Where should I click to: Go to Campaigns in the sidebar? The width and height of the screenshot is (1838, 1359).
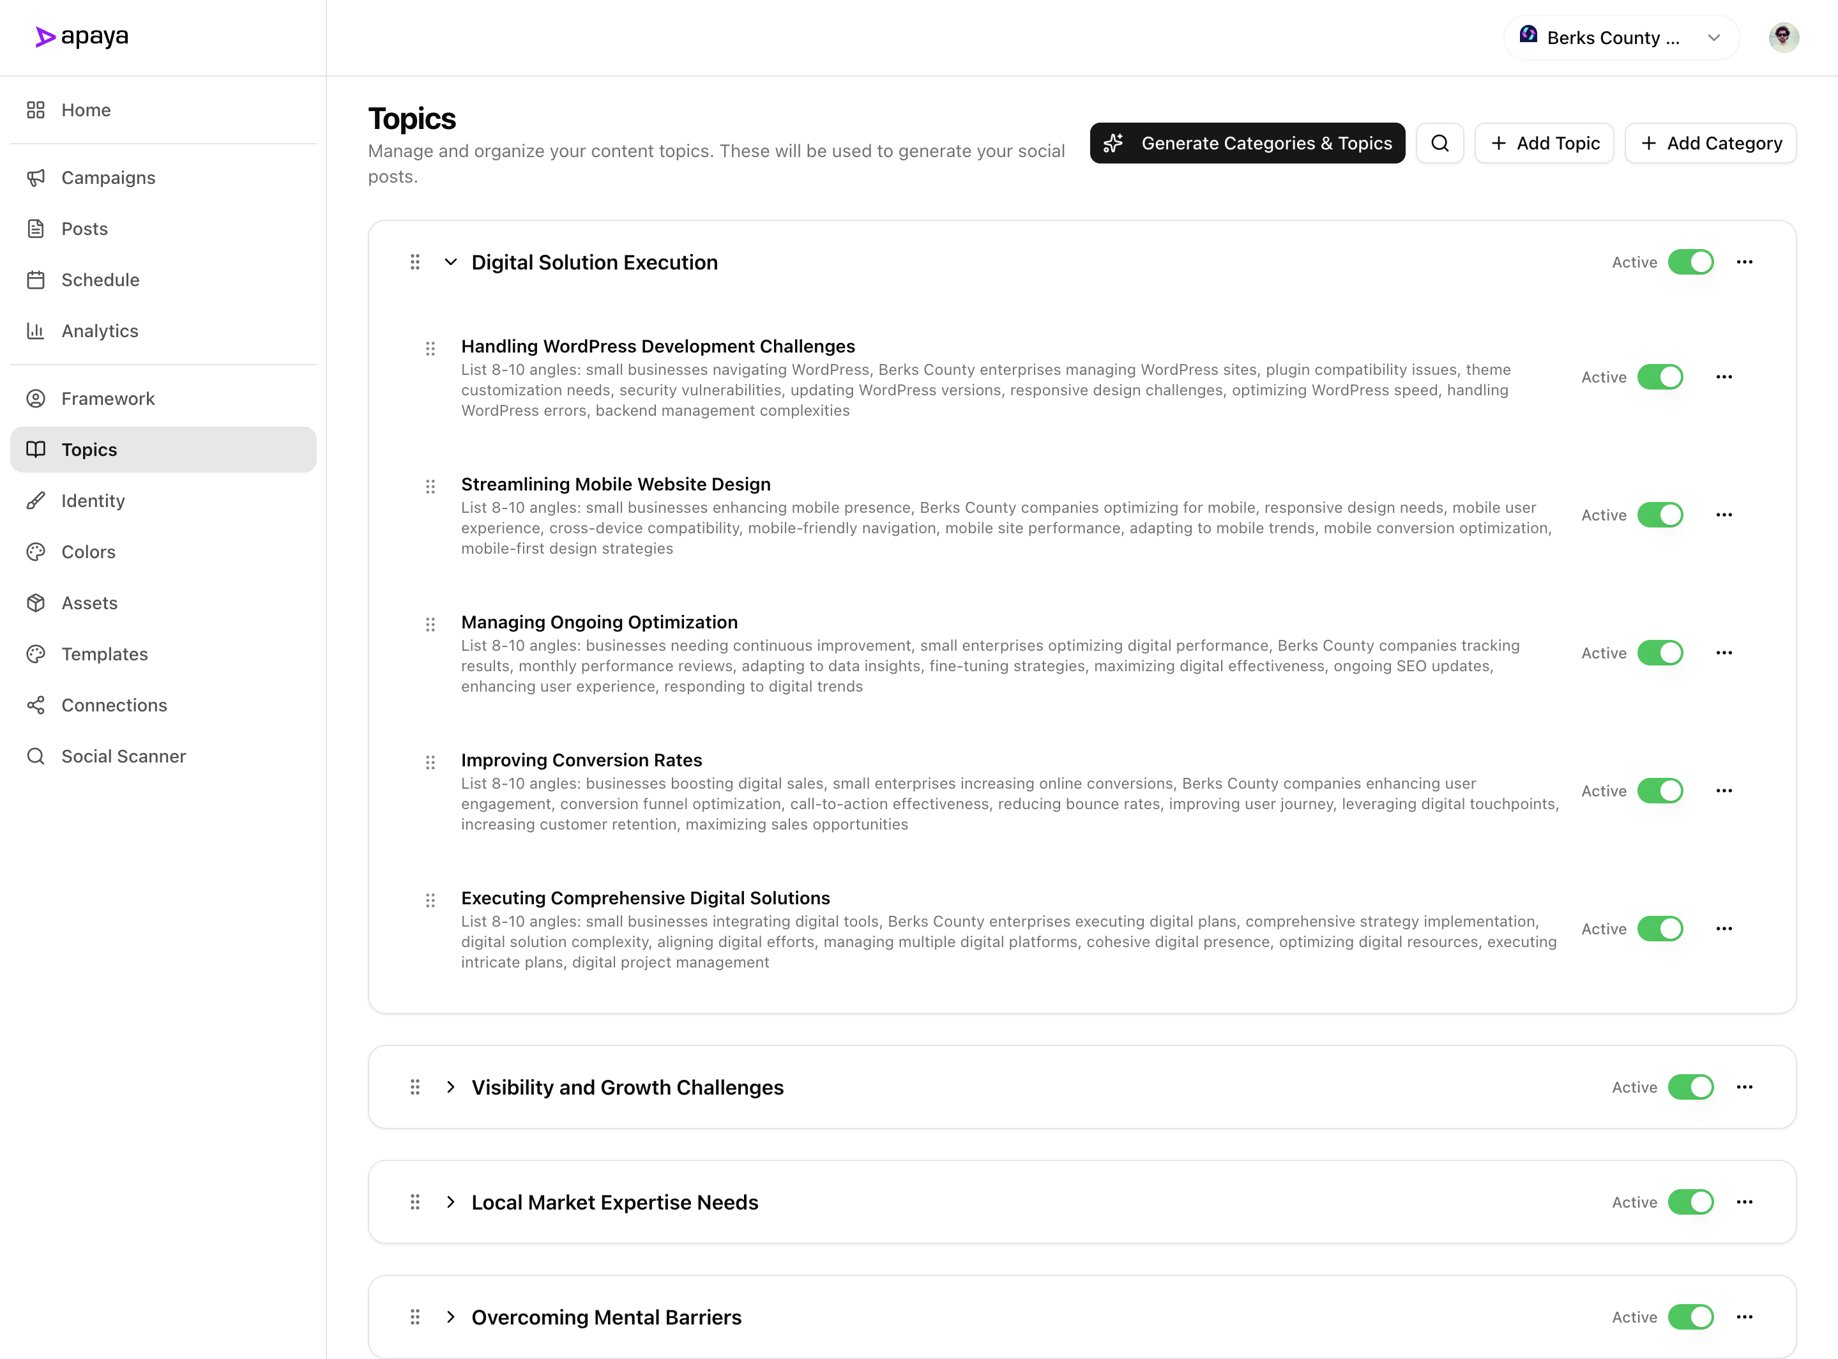click(108, 178)
